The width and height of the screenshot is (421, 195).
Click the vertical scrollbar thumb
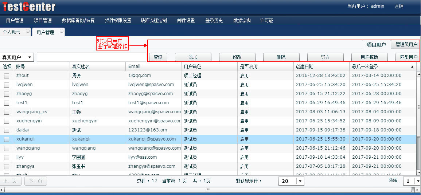click(418, 107)
